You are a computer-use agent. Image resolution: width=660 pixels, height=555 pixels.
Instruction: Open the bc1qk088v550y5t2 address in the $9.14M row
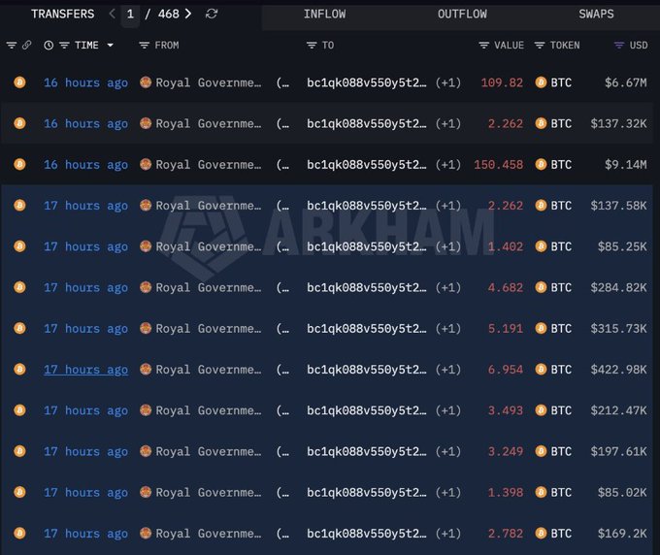[x=367, y=165]
